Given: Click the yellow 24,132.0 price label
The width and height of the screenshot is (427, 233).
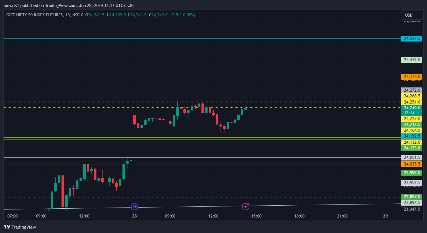Looking at the screenshot, I should 411,142.
